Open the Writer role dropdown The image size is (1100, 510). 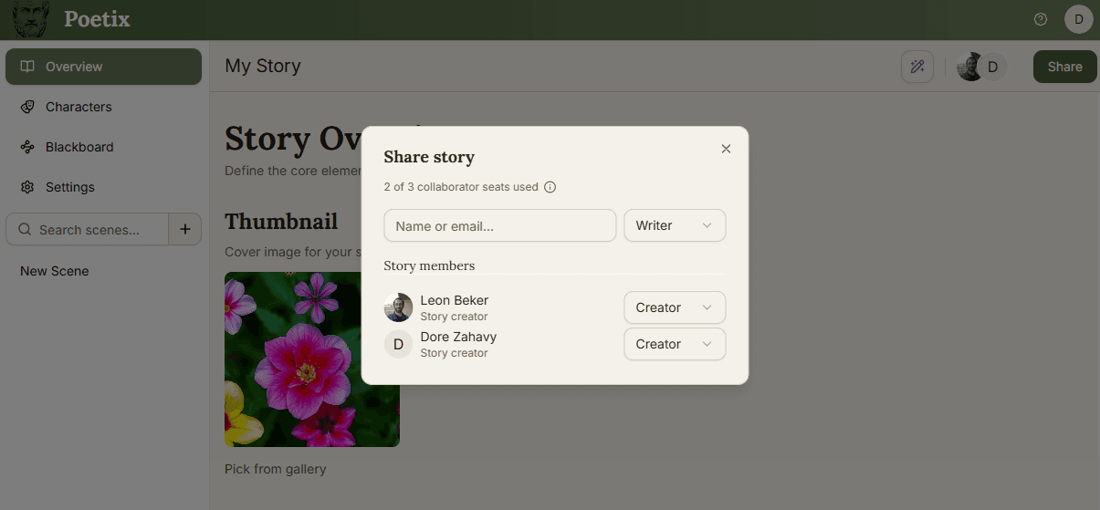pos(675,225)
